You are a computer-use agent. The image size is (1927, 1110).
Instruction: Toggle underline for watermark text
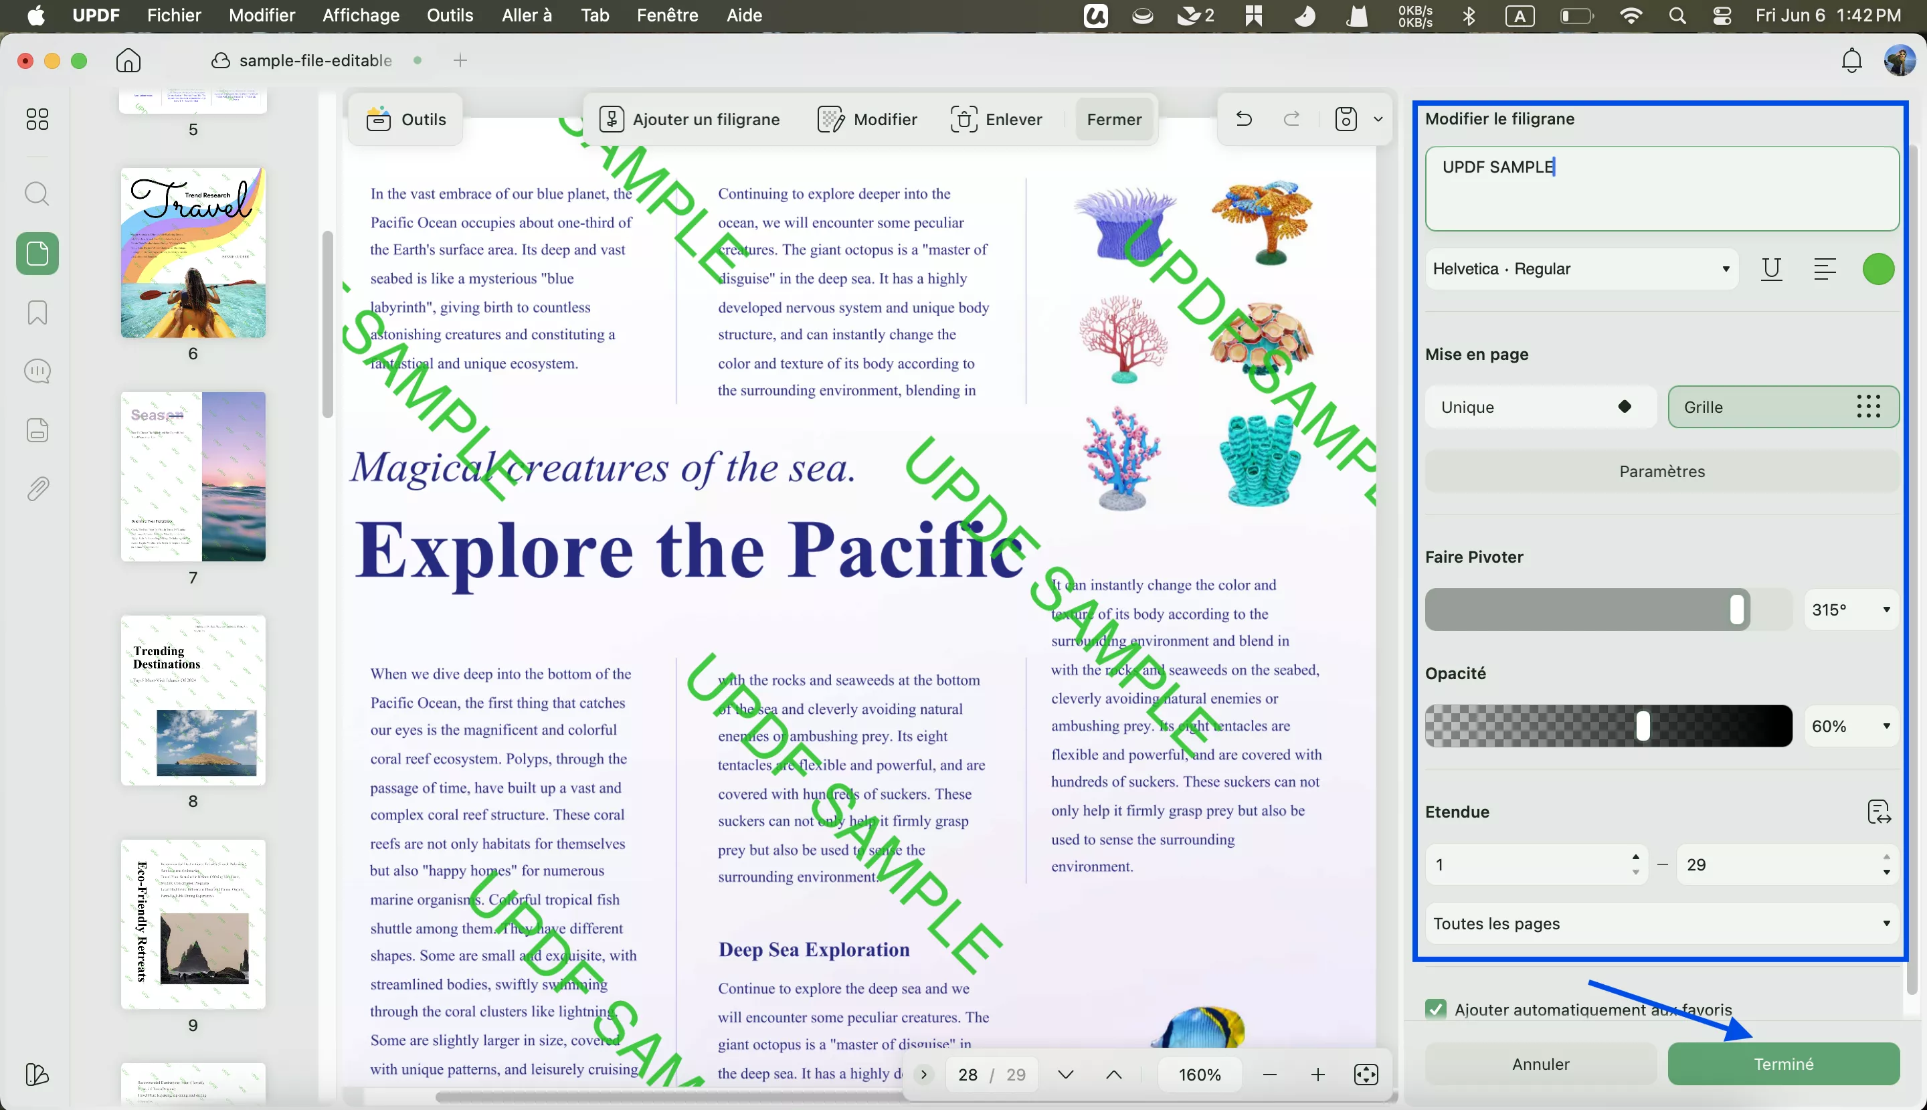pyautogui.click(x=1770, y=269)
